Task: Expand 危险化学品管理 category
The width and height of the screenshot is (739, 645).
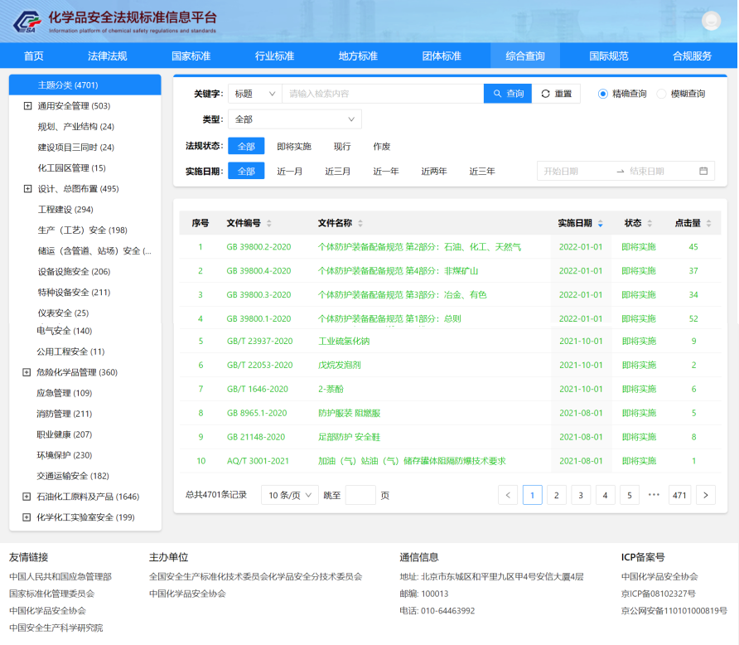Action: [27, 372]
